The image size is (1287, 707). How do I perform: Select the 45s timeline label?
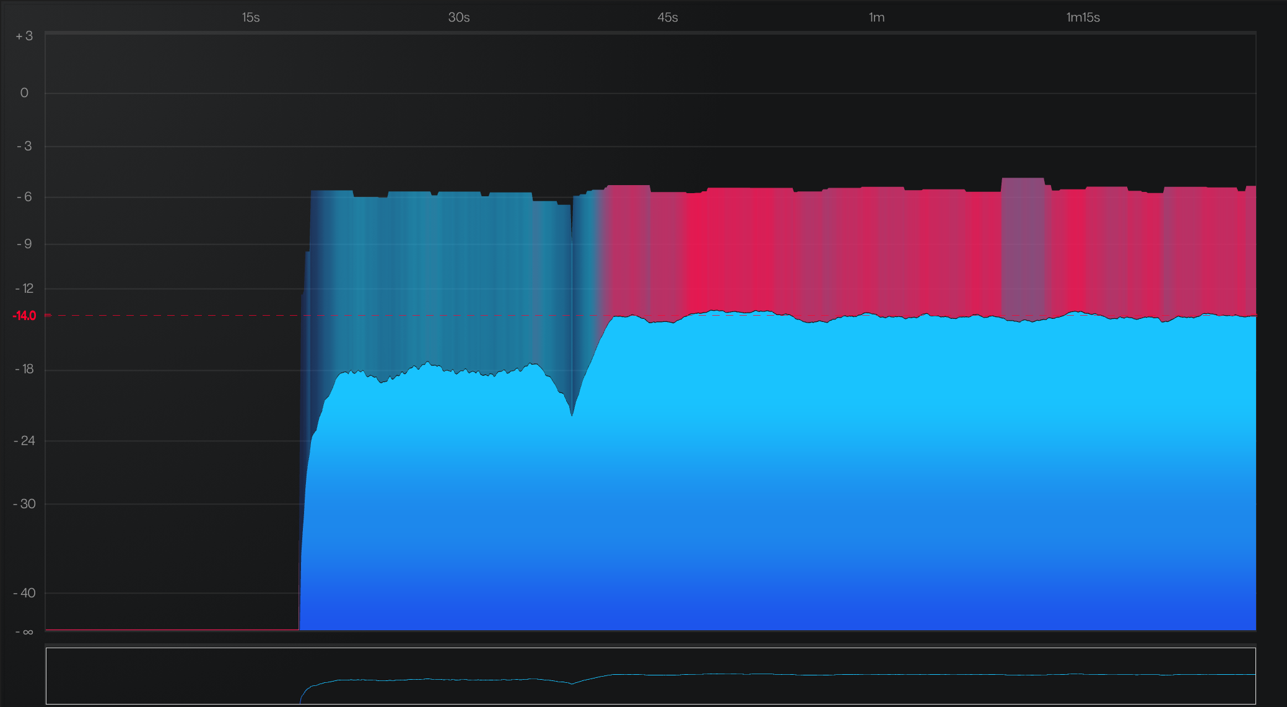click(x=667, y=17)
